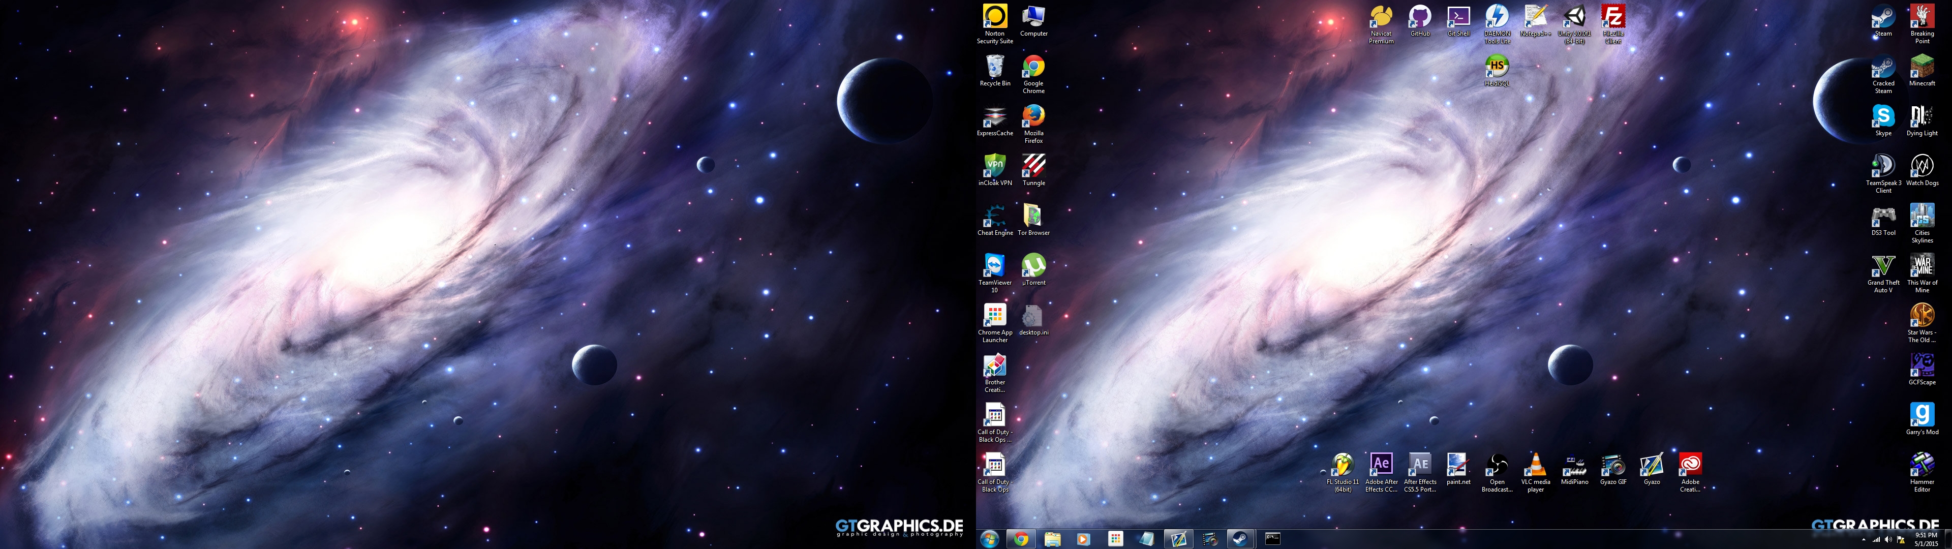Open the Windows Start menu
Image resolution: width=1952 pixels, height=549 pixels.
[989, 539]
